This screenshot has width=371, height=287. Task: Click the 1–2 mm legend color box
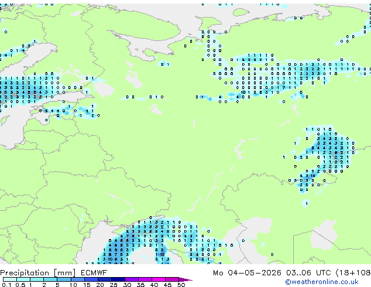[37, 279]
